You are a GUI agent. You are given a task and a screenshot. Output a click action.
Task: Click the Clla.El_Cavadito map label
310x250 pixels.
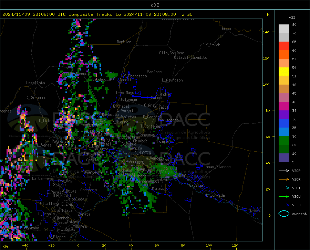pos(190,57)
